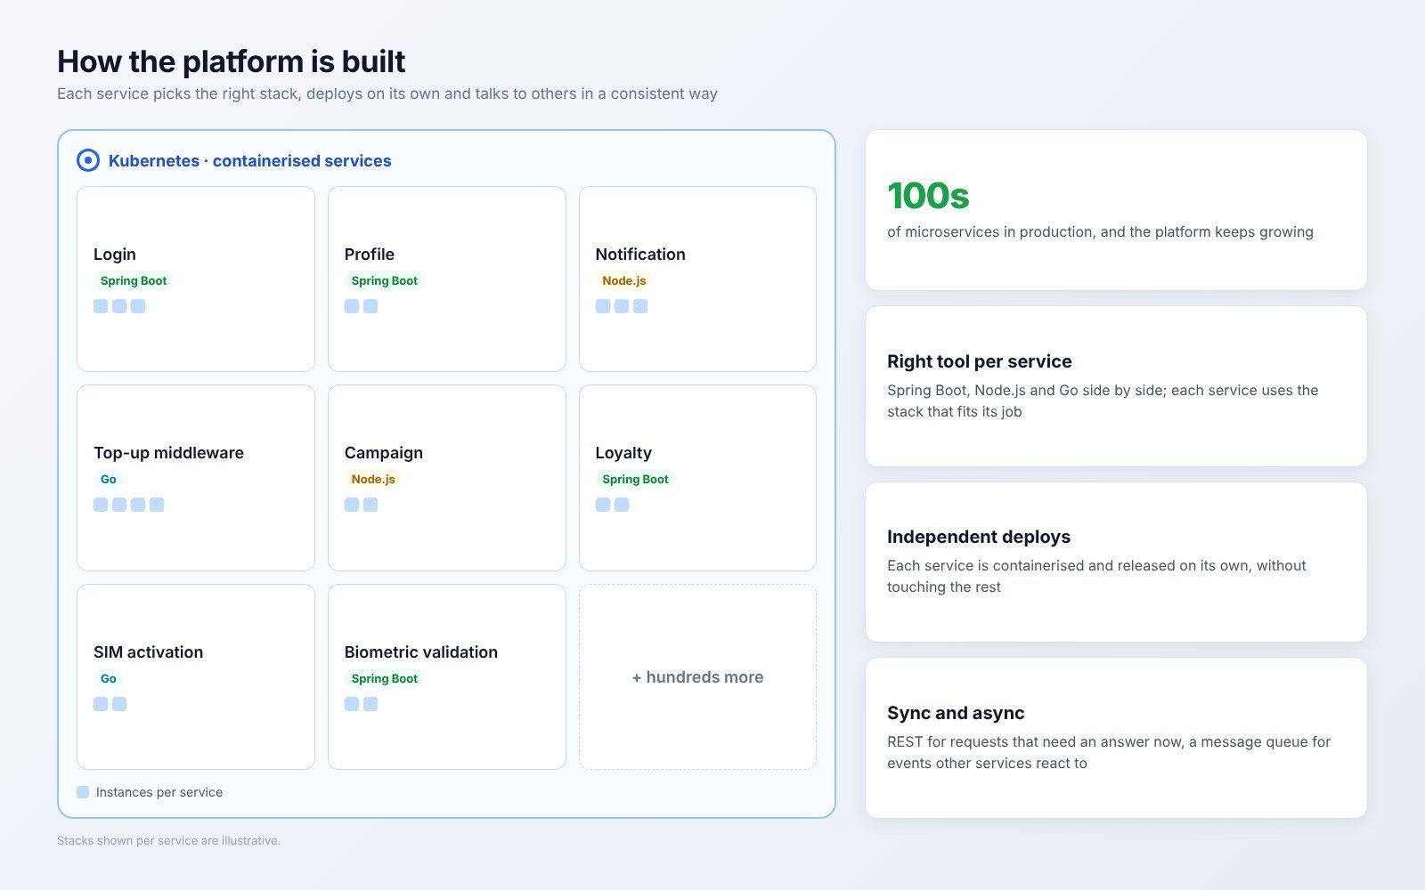1425x890 pixels.
Task: Select the Campaign service title
Action: point(384,453)
